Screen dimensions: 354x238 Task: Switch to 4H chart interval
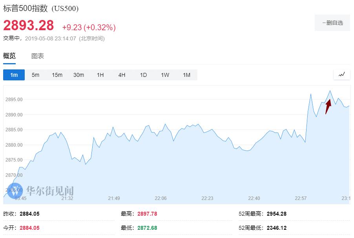click(x=122, y=75)
